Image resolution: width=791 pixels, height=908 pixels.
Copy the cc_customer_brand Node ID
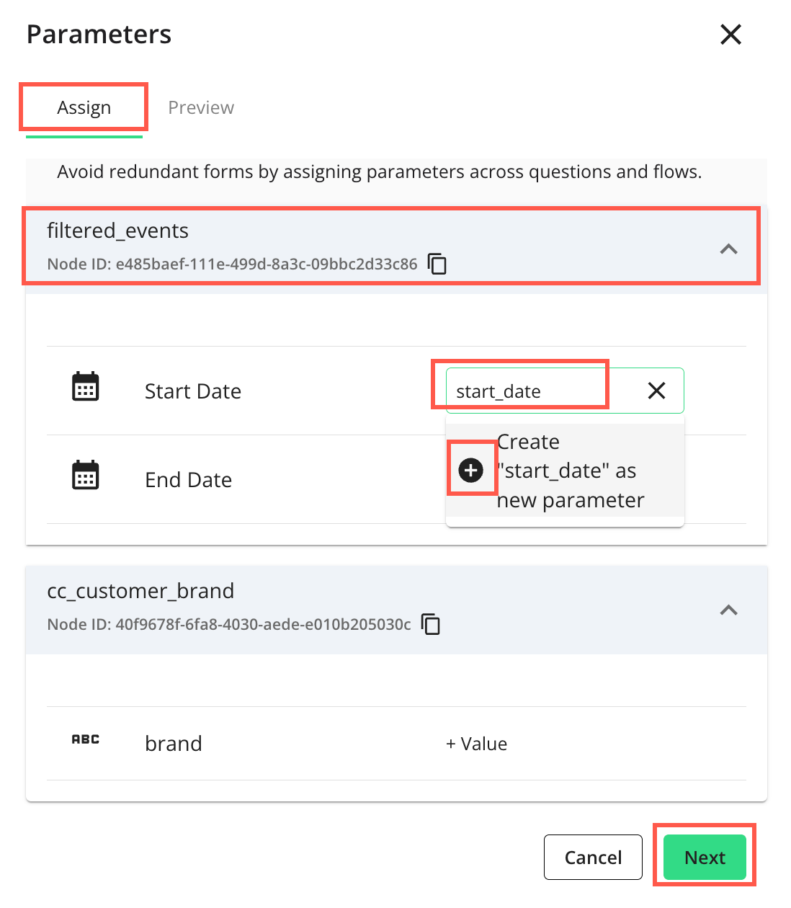point(431,624)
